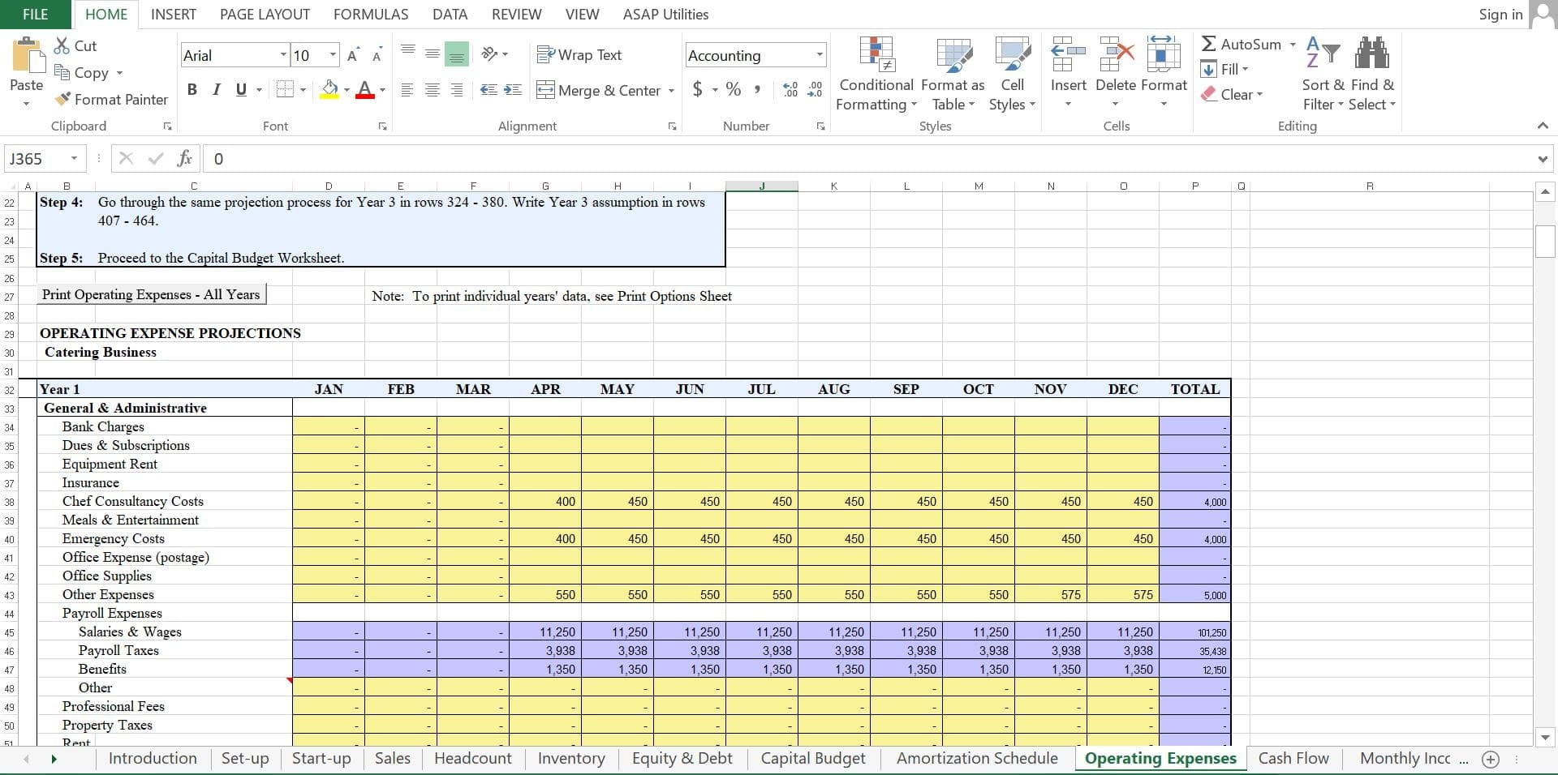Toggle Wrap Text for the cell

click(579, 55)
